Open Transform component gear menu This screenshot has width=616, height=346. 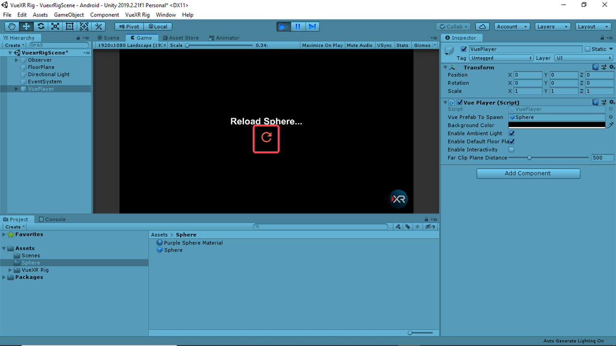[612, 67]
